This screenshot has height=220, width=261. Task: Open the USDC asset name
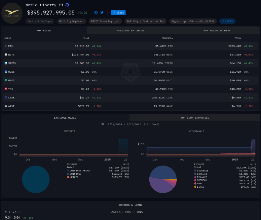click(11, 72)
